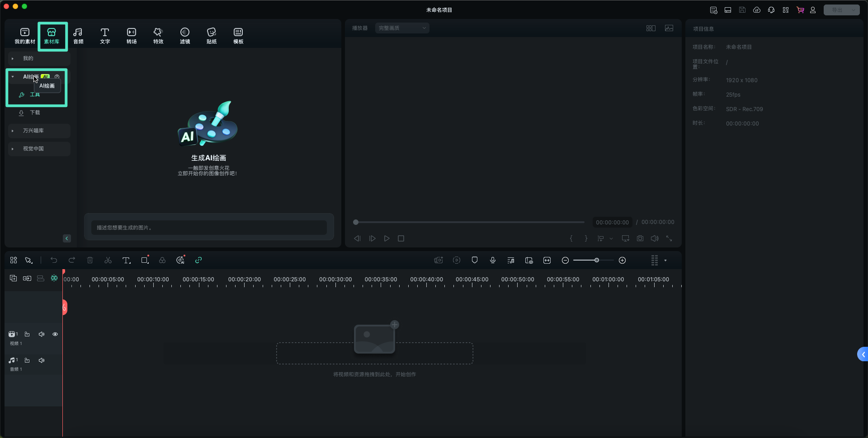Screen dimensions: 868x438
Task: Click the 导出 export button
Action: (837, 10)
